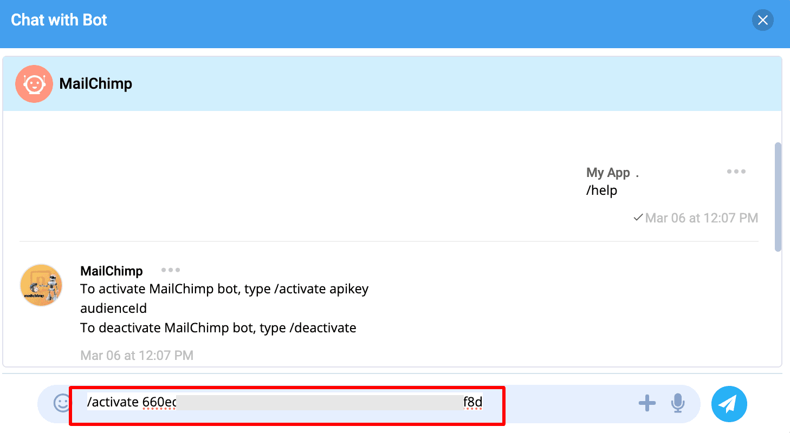Click the "To deactivate MailChimp bot" line
The height and width of the screenshot is (433, 790).
point(218,327)
